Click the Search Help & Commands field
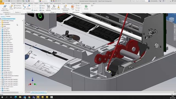 coord(139,1)
